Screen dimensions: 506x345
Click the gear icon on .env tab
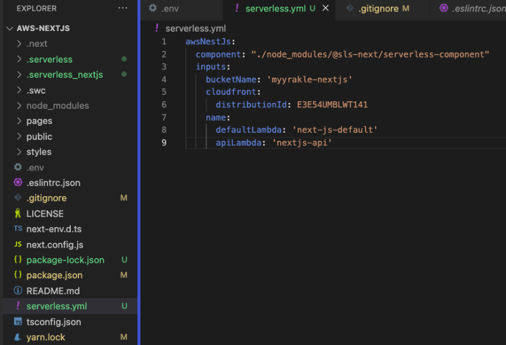click(152, 8)
